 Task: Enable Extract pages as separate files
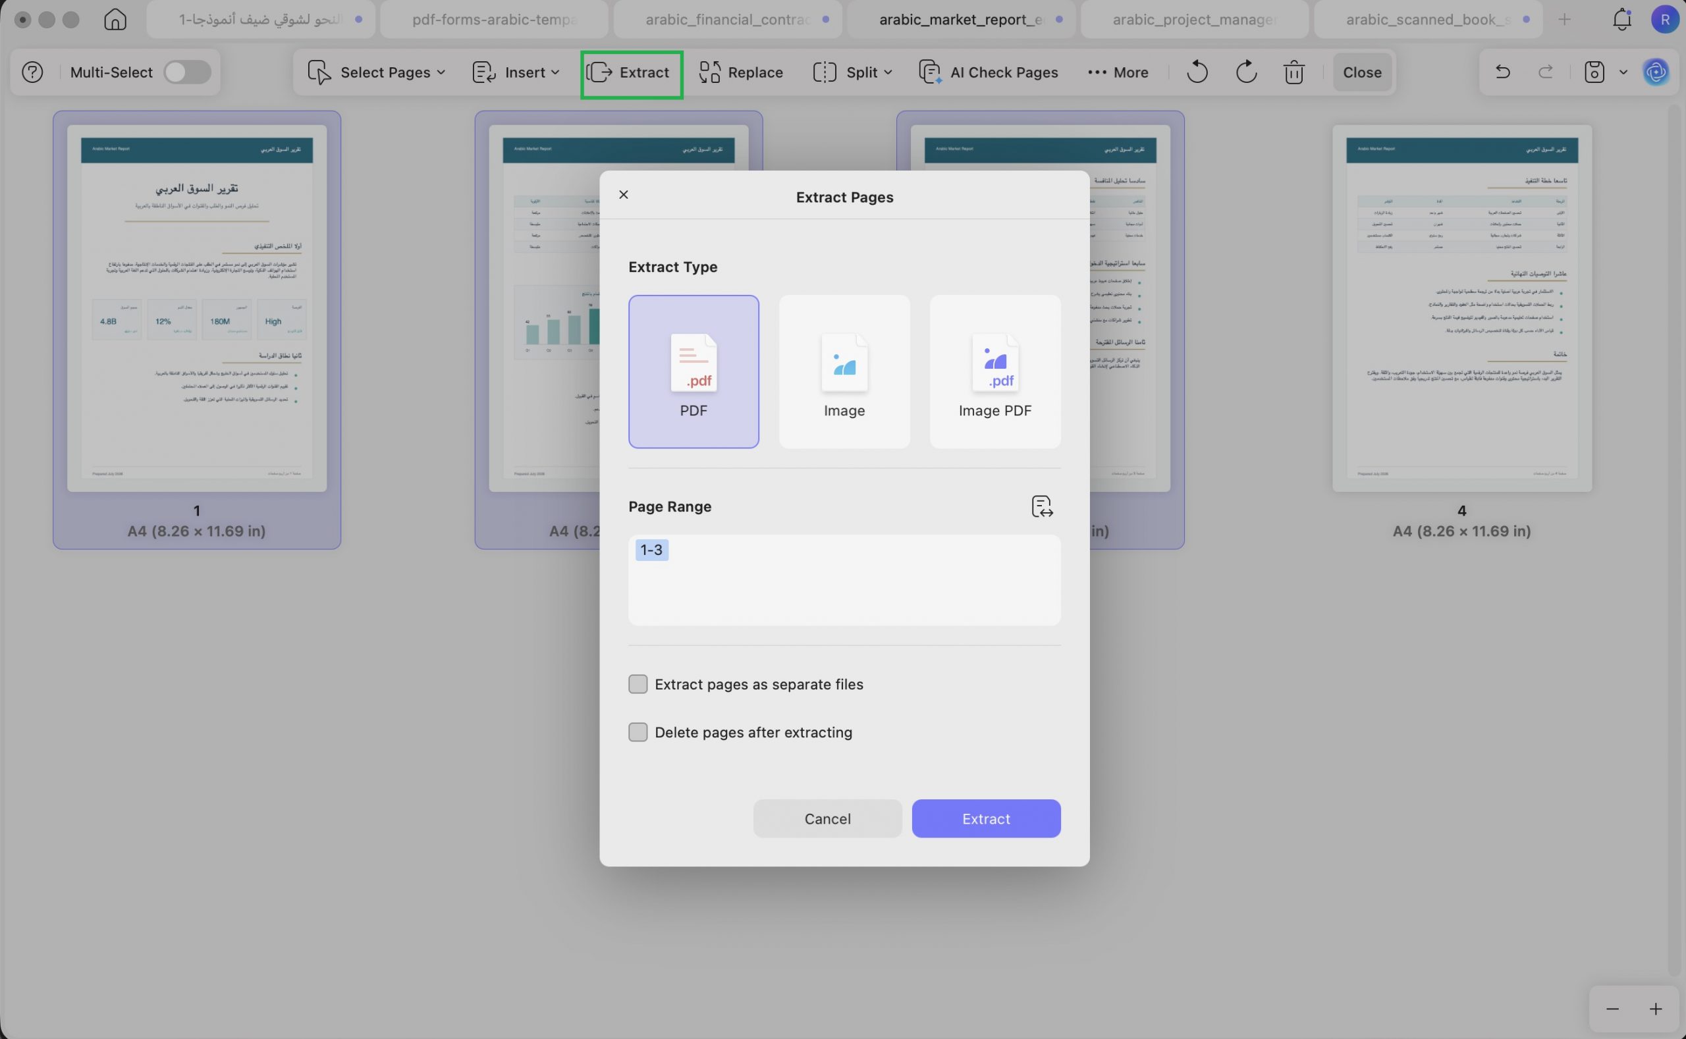[x=638, y=683]
